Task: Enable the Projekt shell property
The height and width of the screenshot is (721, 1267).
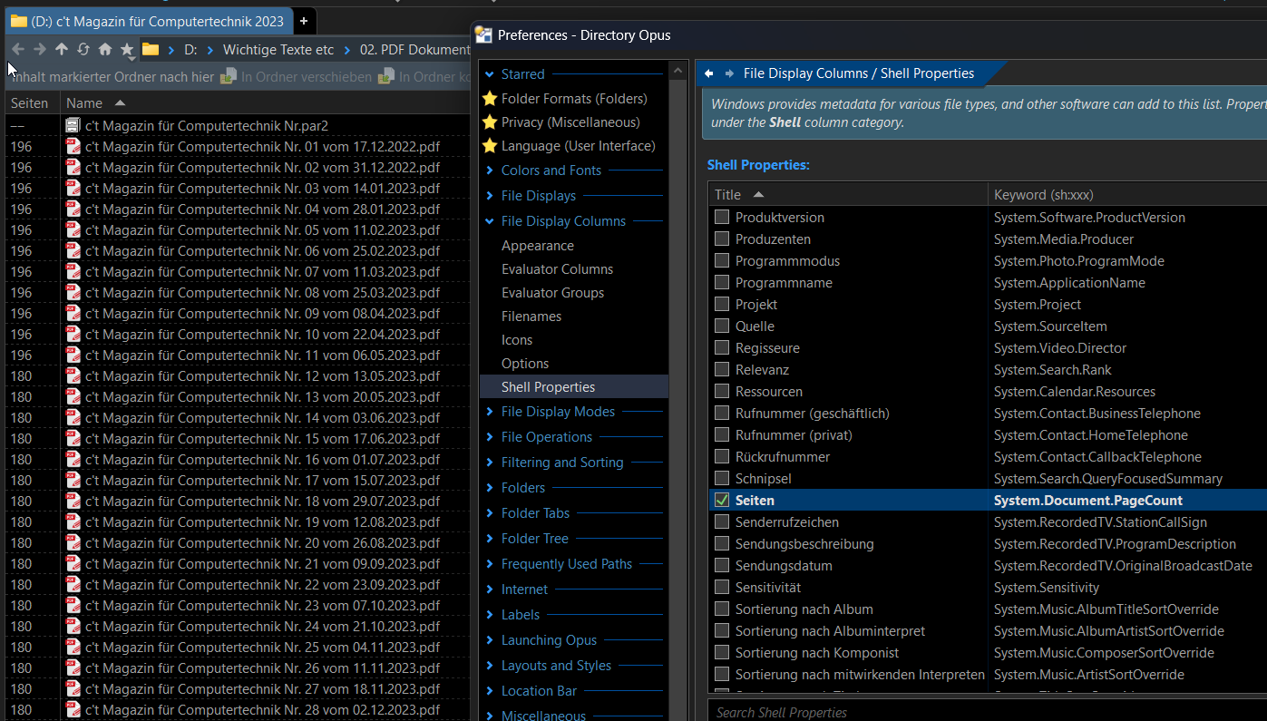Action: (722, 304)
